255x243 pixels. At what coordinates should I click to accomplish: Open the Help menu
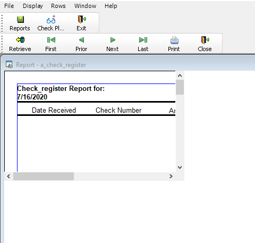110,6
